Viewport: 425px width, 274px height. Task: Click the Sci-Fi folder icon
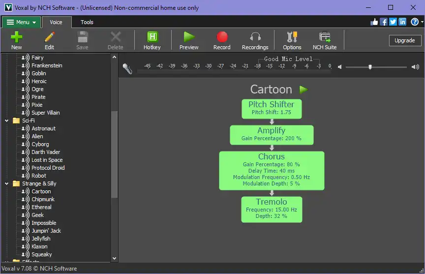(x=16, y=121)
